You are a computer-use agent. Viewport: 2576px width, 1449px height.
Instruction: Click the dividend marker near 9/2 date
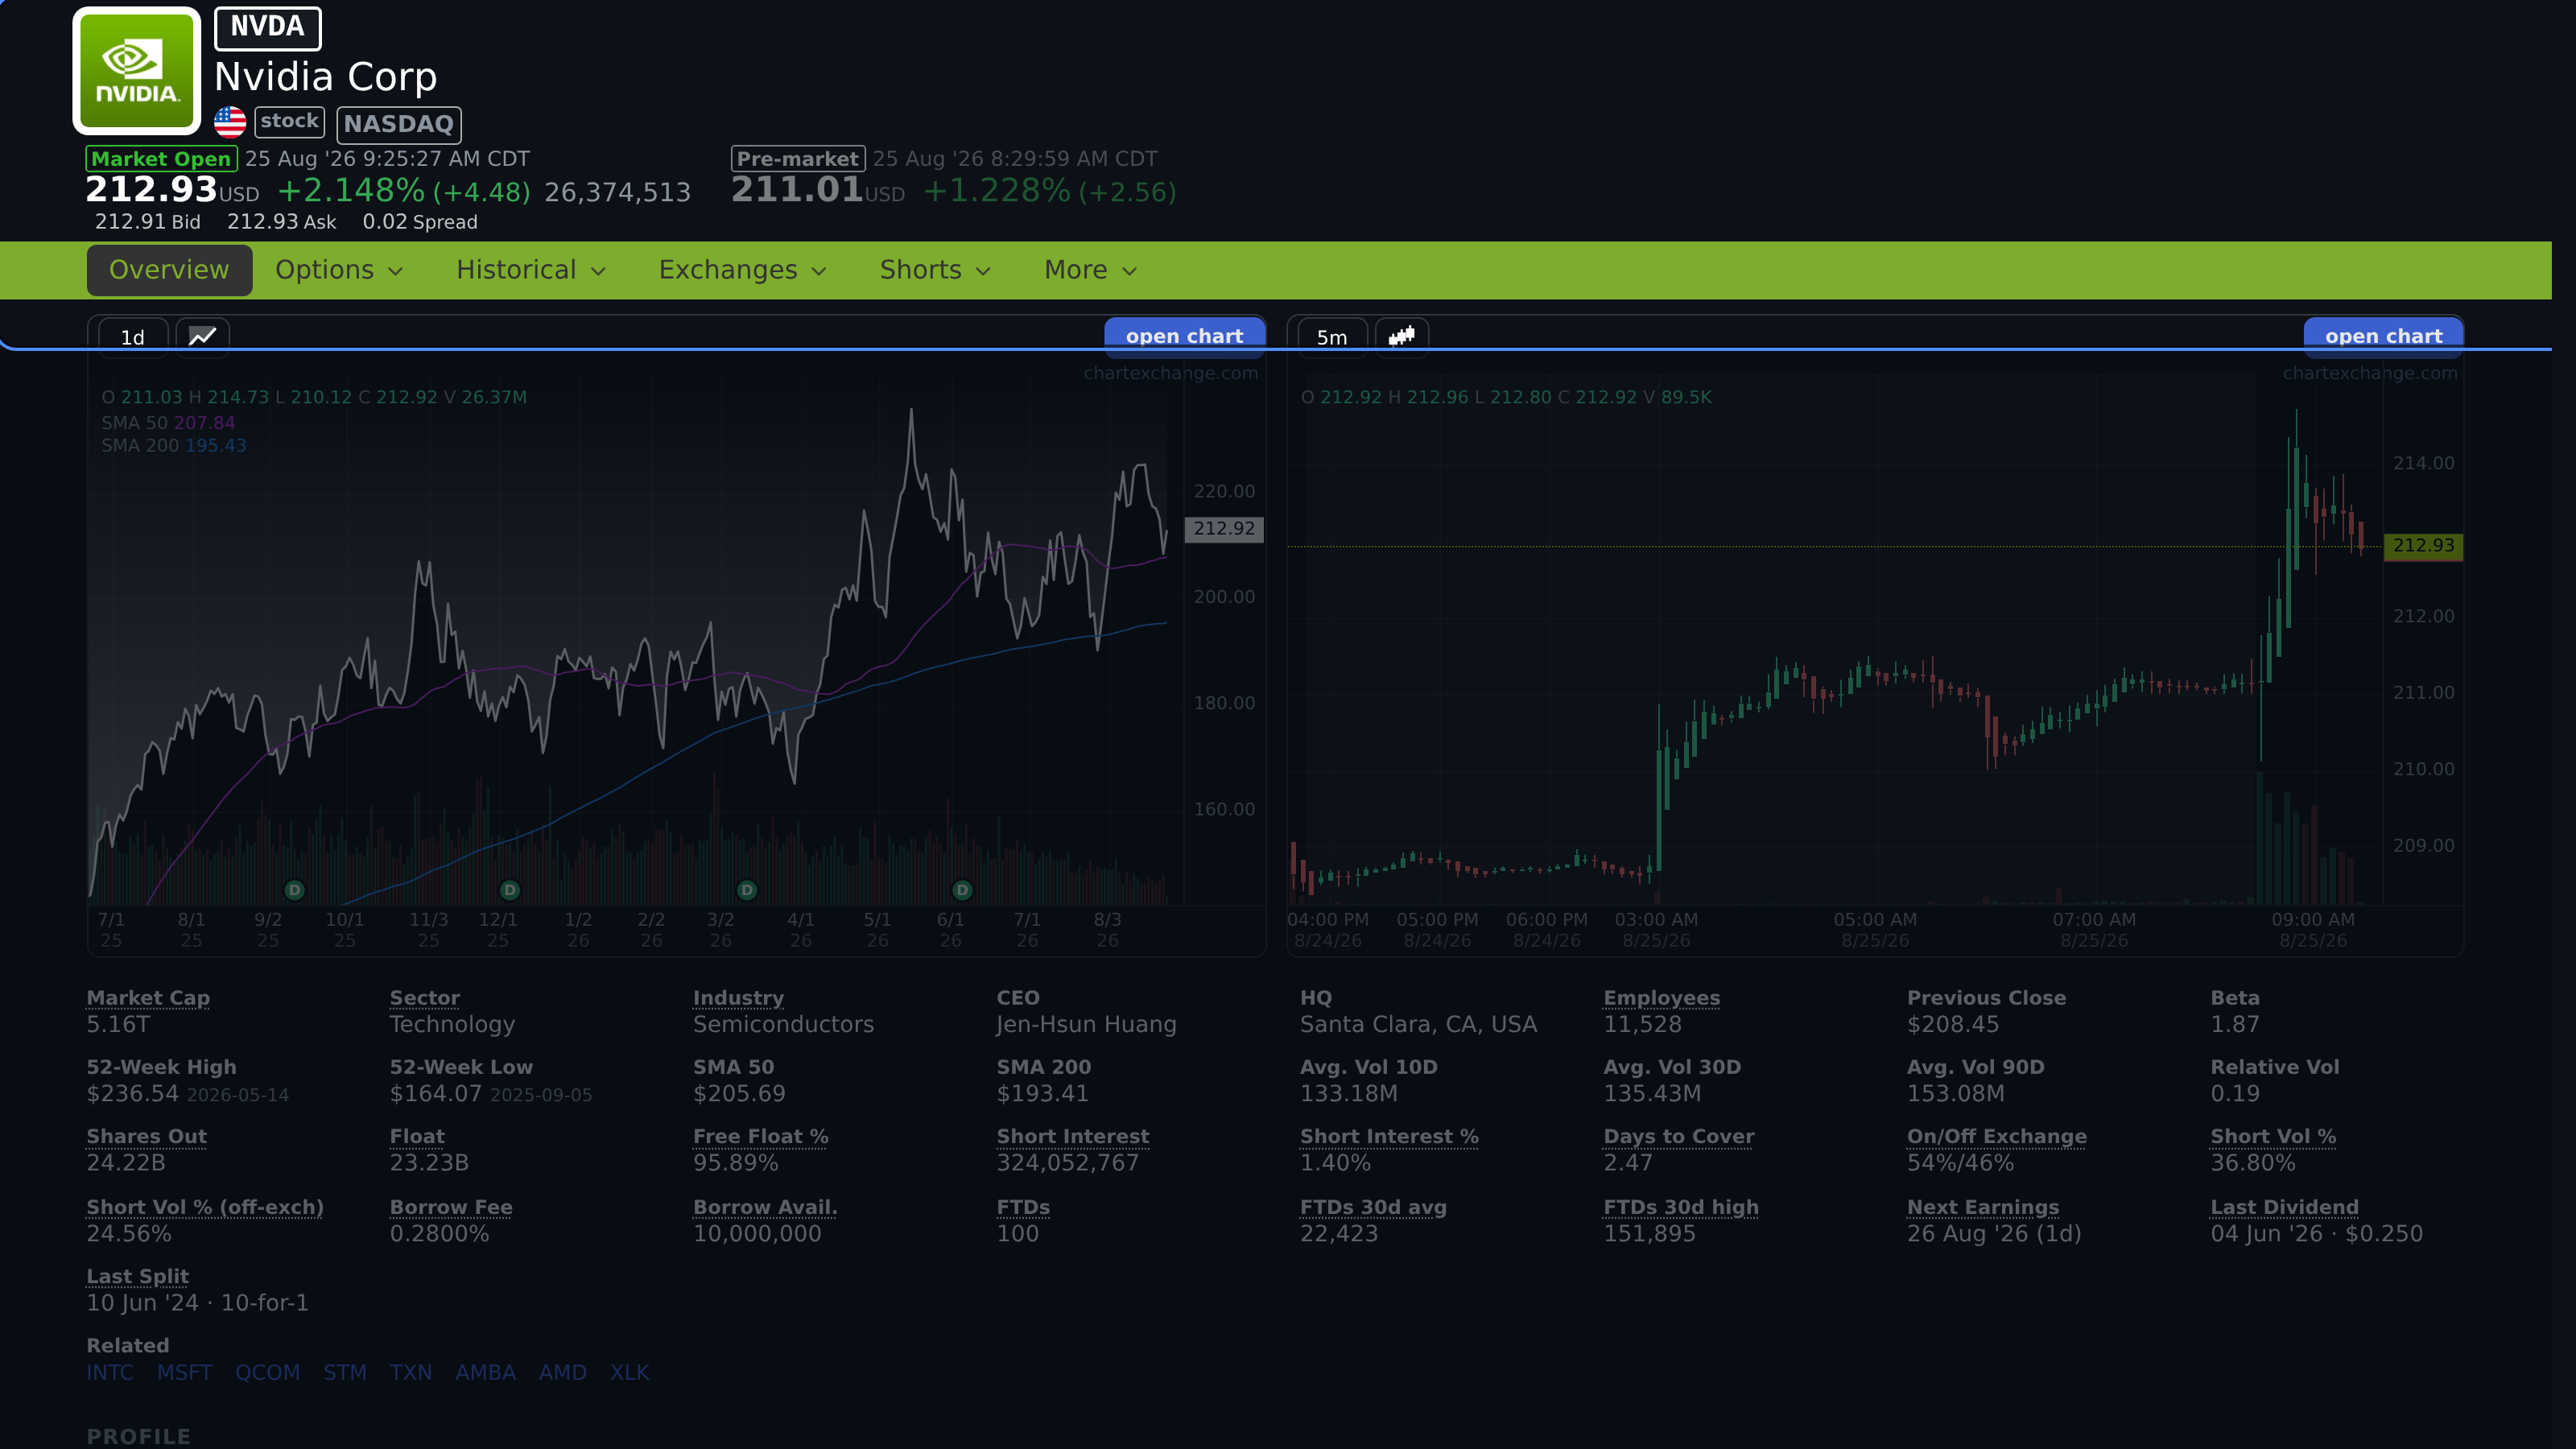(x=294, y=889)
